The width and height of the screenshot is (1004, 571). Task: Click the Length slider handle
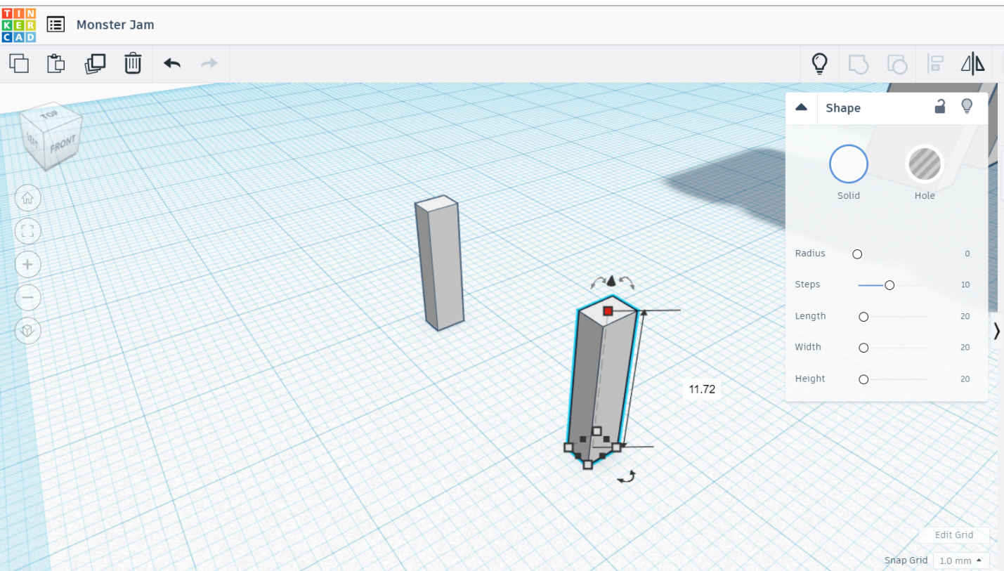863,317
